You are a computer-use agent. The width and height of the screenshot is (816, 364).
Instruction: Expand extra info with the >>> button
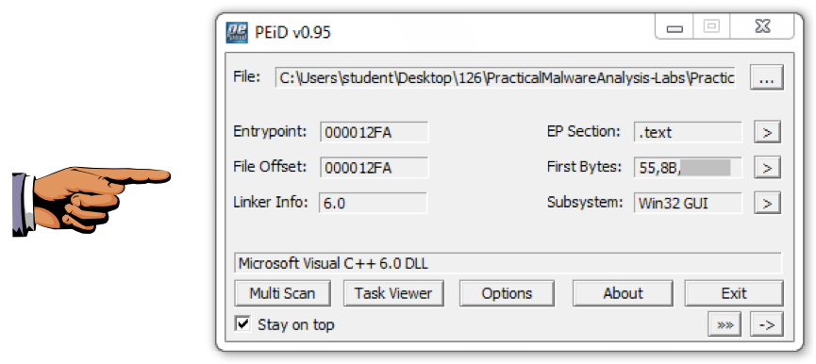point(724,325)
